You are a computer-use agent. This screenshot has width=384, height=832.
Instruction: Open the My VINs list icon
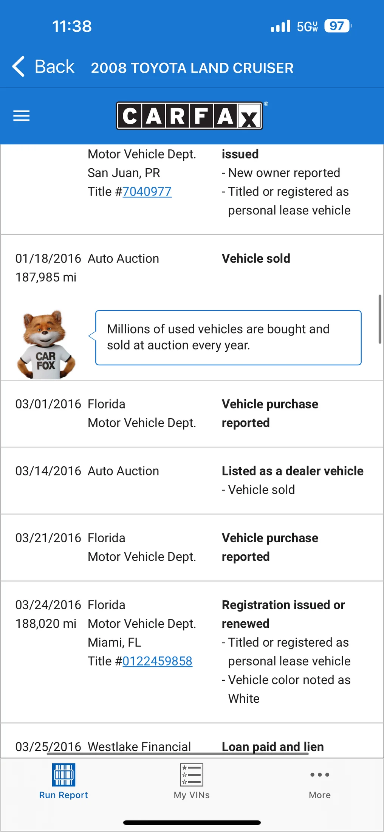[192, 775]
